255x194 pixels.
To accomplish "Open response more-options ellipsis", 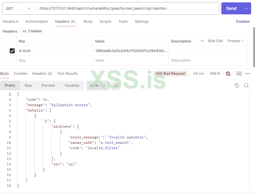I will 248,74.
